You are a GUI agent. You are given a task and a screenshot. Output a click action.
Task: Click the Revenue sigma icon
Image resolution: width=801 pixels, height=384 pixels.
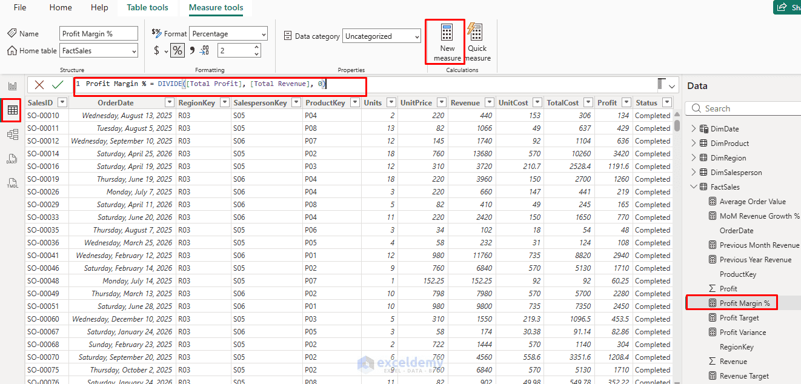[713, 362]
